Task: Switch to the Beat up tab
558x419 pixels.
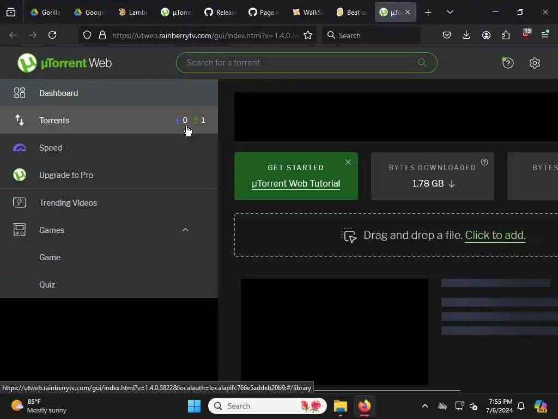Action: click(x=351, y=13)
